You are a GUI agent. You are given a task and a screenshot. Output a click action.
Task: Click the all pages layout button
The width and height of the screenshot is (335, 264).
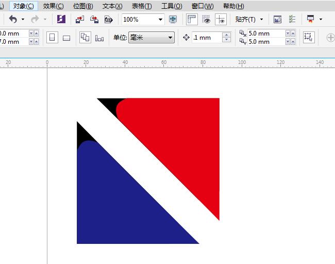[85, 38]
